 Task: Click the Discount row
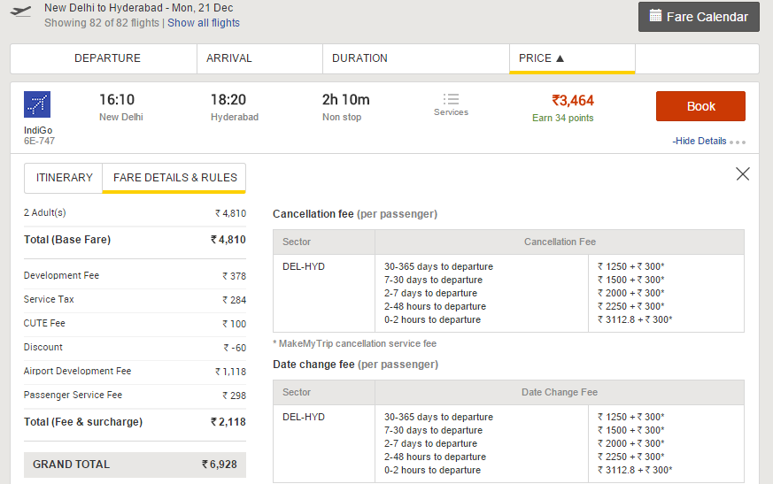(135, 348)
